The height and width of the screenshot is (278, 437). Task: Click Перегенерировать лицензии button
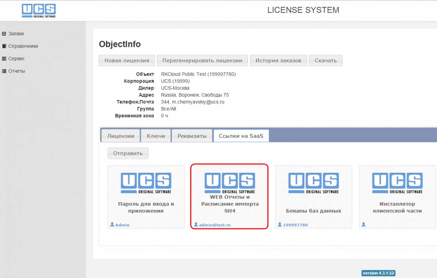click(202, 60)
